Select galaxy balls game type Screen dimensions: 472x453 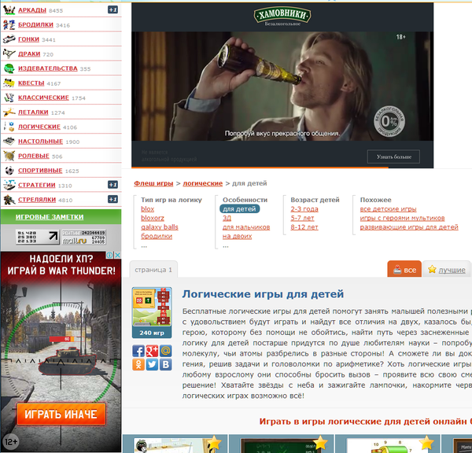(160, 227)
